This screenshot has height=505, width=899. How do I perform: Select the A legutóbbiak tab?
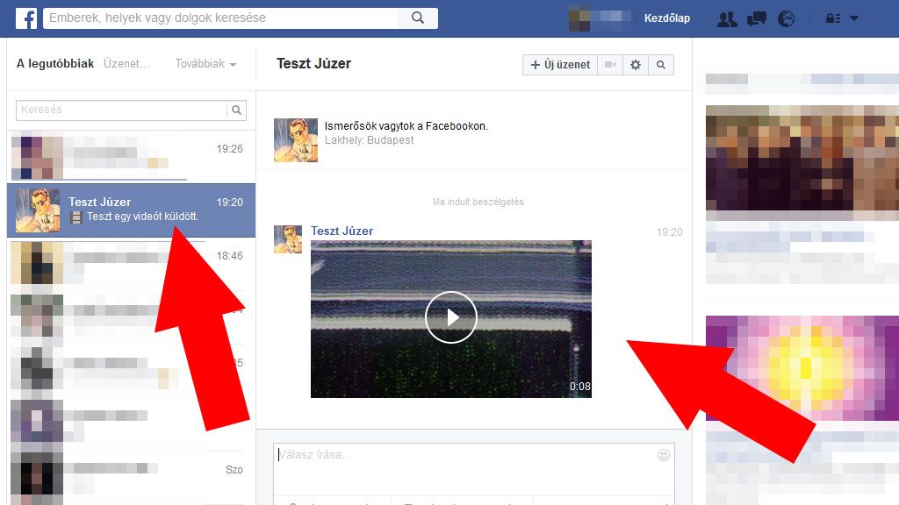pos(55,64)
